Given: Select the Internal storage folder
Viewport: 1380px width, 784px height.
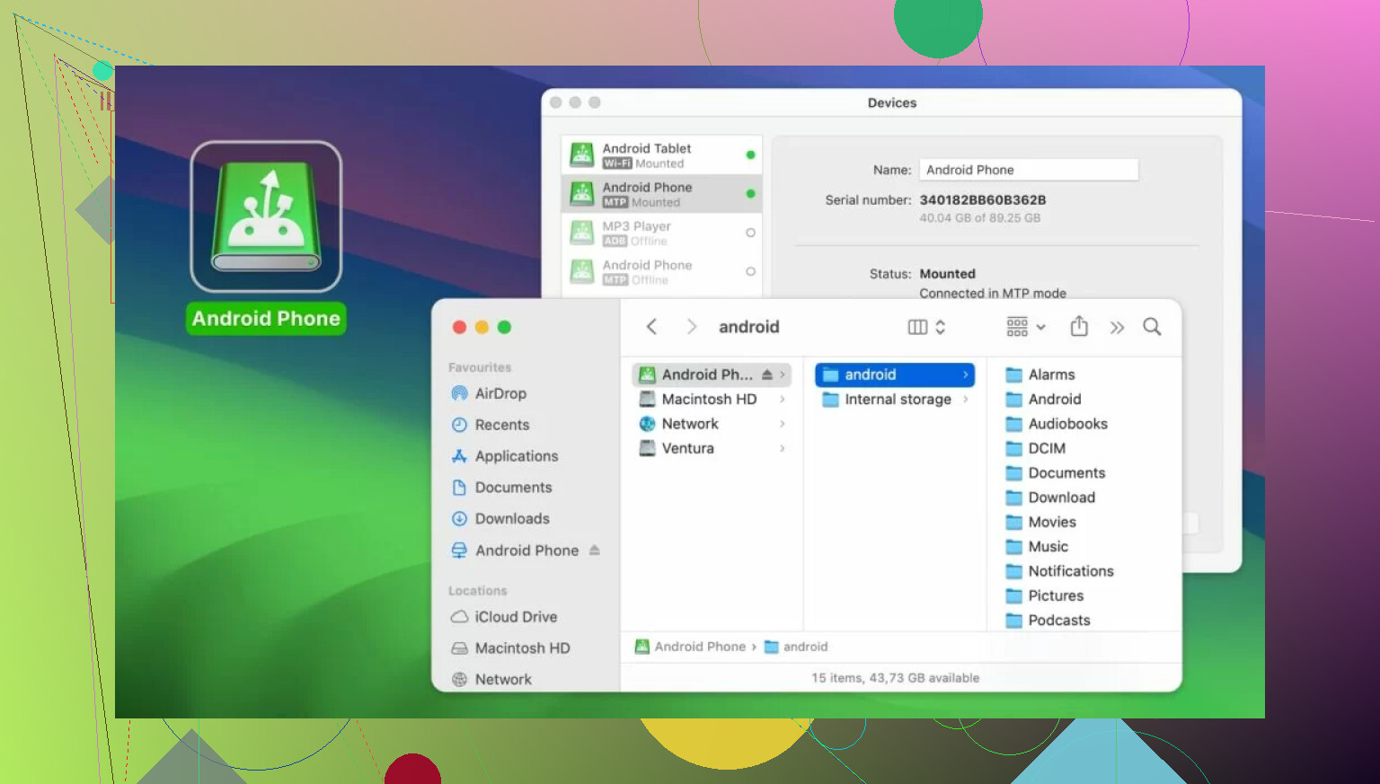Looking at the screenshot, I should point(895,400).
